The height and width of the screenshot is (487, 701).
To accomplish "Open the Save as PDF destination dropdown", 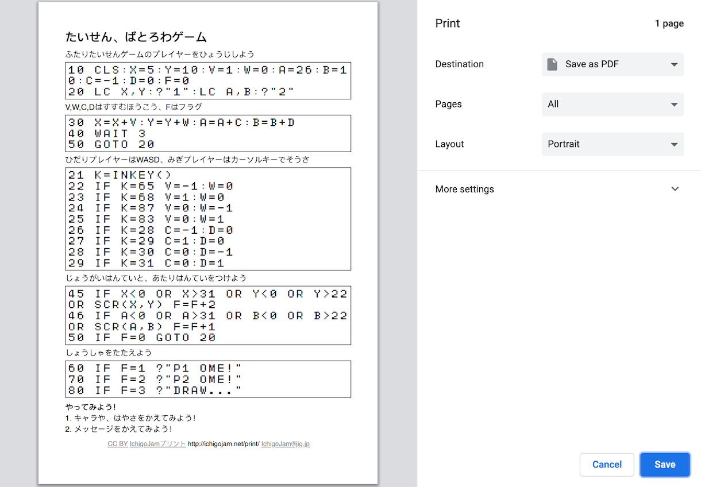I will click(612, 64).
